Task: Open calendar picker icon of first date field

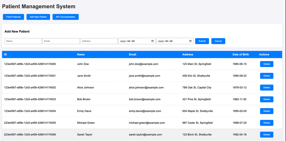Action: coord(153,41)
